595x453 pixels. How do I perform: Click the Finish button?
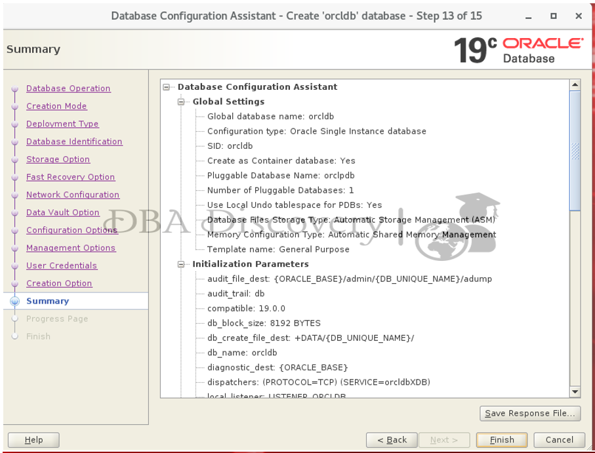click(x=502, y=440)
